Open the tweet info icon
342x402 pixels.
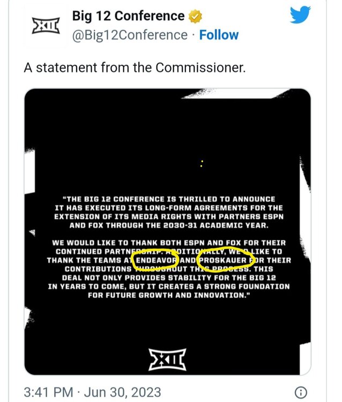tap(302, 391)
